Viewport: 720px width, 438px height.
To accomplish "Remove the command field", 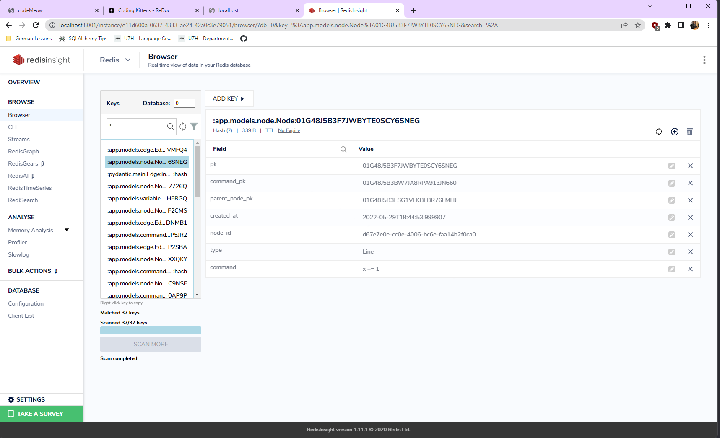I will tap(691, 269).
